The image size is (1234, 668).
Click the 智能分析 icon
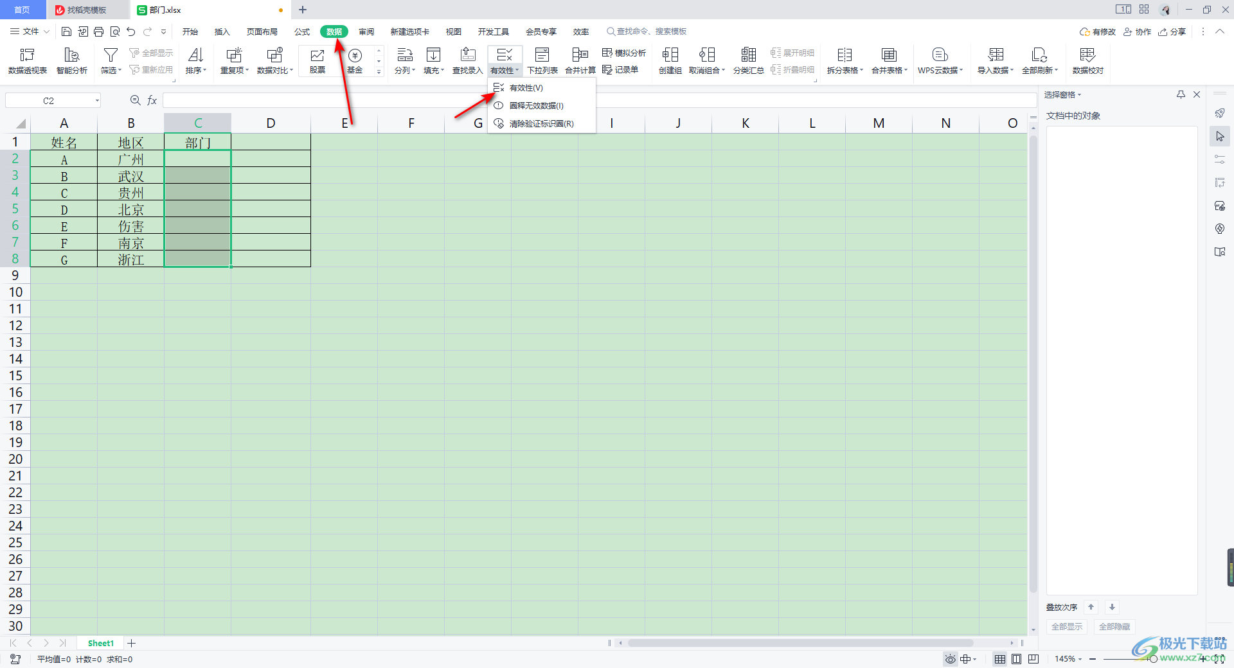(x=71, y=61)
